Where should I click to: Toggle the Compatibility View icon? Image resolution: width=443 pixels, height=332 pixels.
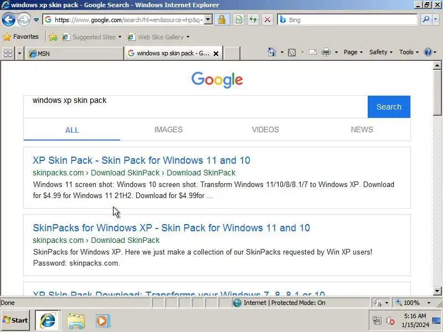(x=239, y=19)
